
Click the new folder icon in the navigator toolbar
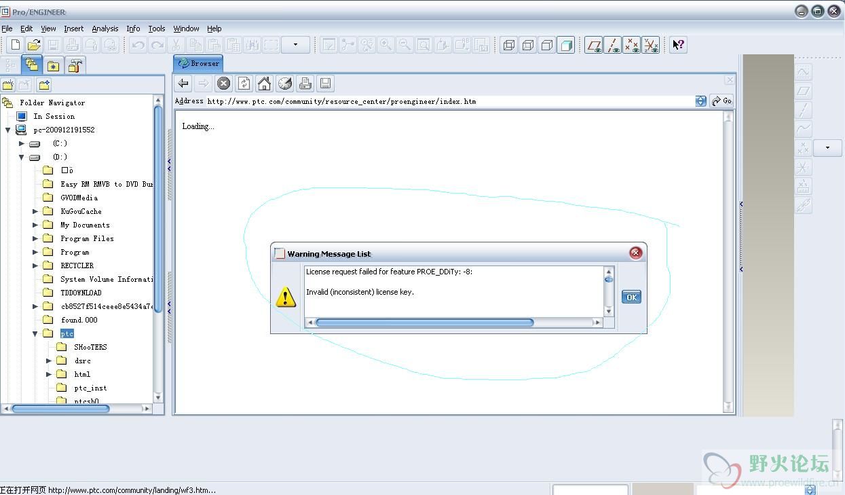coord(8,85)
